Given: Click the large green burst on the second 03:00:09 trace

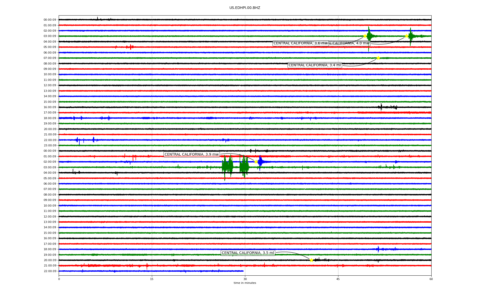Looking at the screenshot, I should [227, 167].
